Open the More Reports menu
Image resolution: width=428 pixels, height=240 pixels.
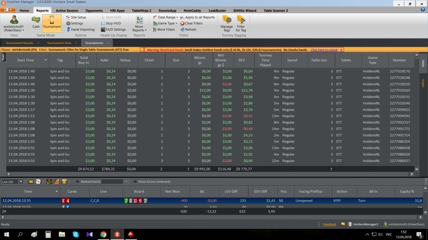click(x=139, y=24)
